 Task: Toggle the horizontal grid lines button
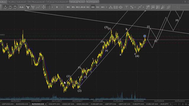pos(48,7)
